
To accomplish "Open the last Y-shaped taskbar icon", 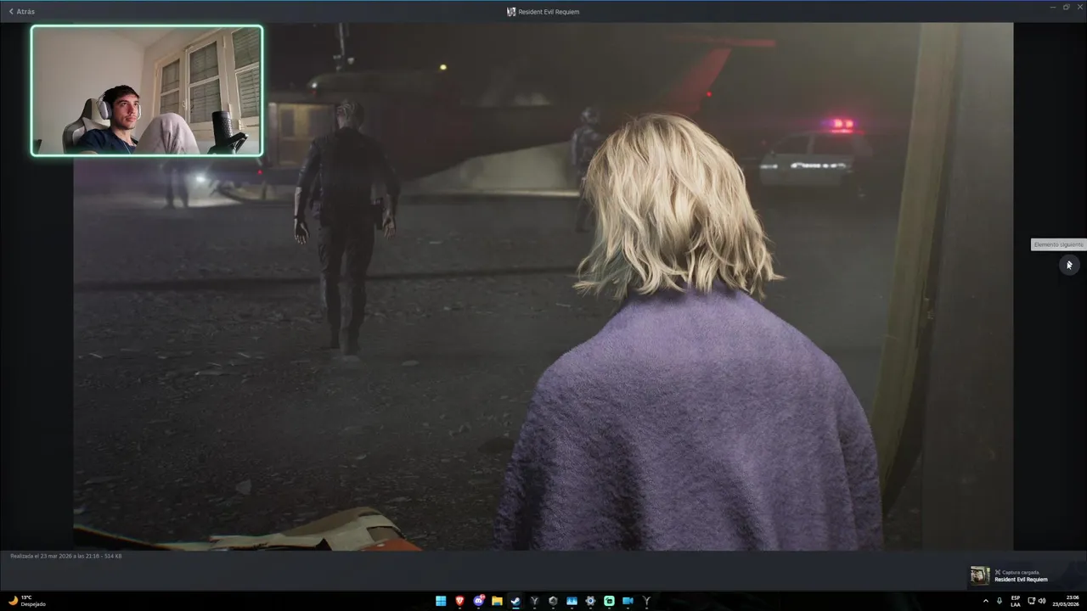I will pyautogui.click(x=646, y=601).
